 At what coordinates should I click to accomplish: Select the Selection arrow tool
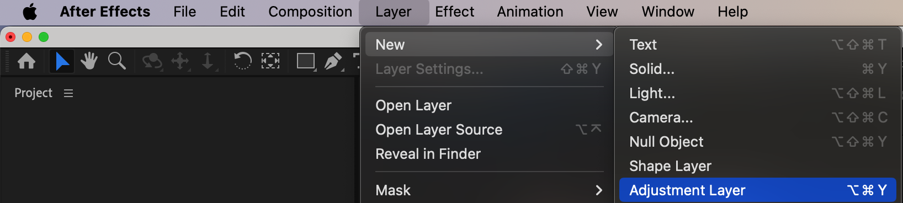62,61
